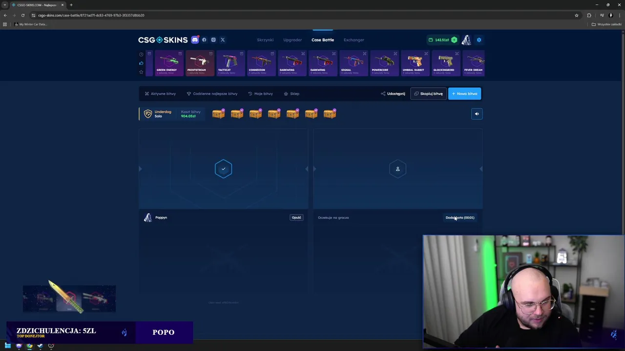This screenshot has height=351, width=625.
Task: Show recent drops with clock icon
Action: pos(141,54)
